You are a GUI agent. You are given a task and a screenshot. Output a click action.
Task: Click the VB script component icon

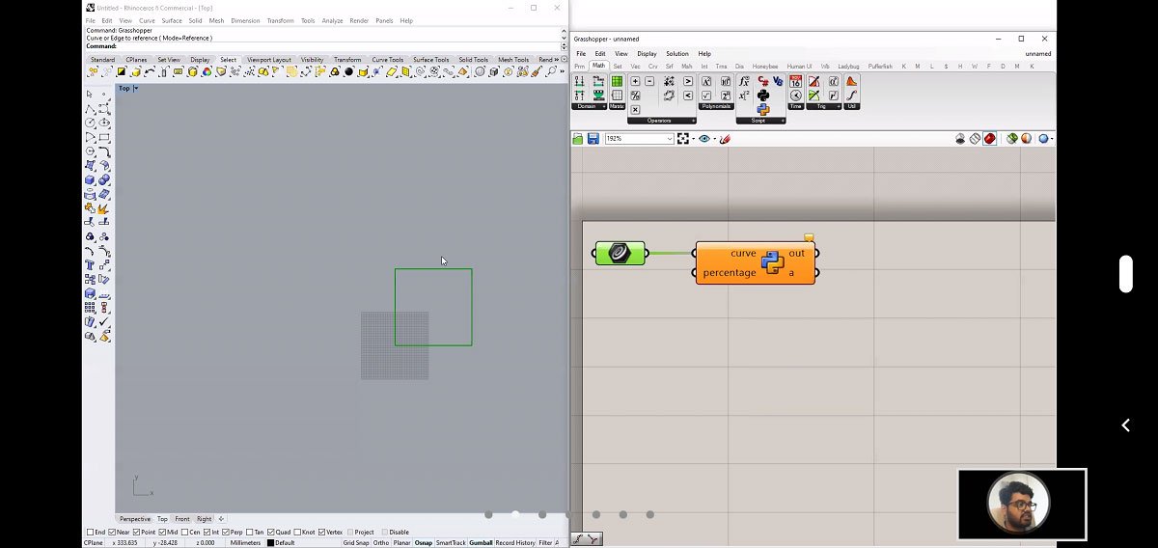(x=776, y=82)
